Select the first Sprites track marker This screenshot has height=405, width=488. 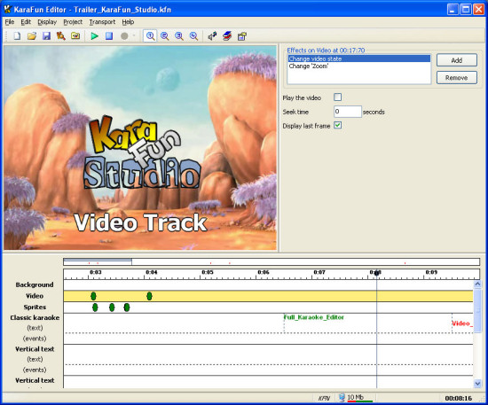click(95, 308)
